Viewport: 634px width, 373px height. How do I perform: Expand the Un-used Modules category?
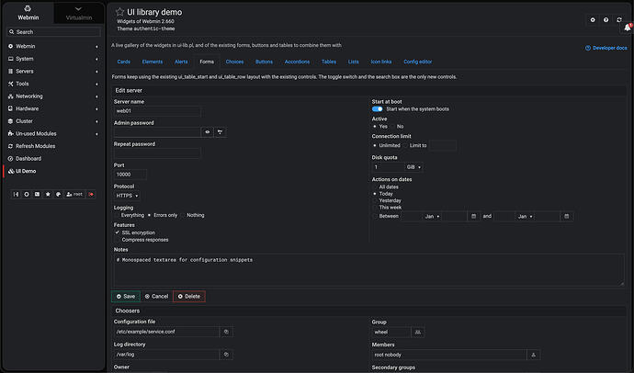[53, 134]
